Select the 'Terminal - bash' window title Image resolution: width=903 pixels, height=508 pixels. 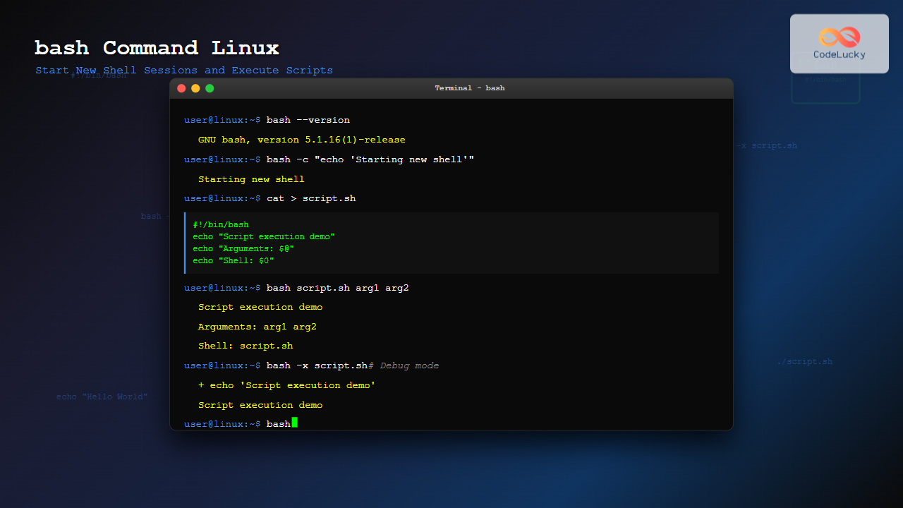[x=469, y=88]
